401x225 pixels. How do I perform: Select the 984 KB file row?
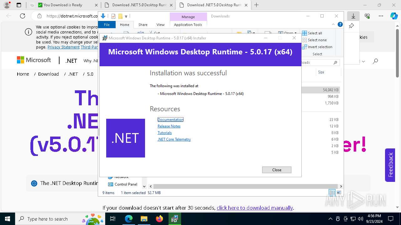pyautogui.click(x=321, y=97)
